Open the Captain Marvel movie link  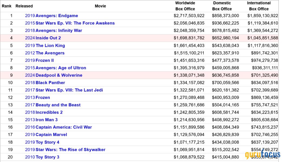[x=51, y=134]
